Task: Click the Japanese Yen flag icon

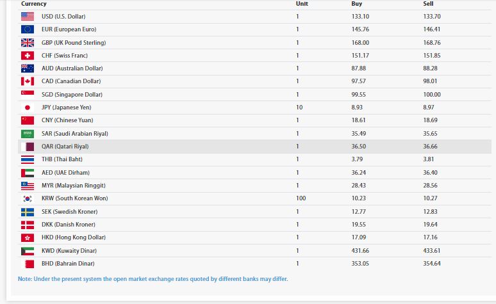Action: coord(28,108)
